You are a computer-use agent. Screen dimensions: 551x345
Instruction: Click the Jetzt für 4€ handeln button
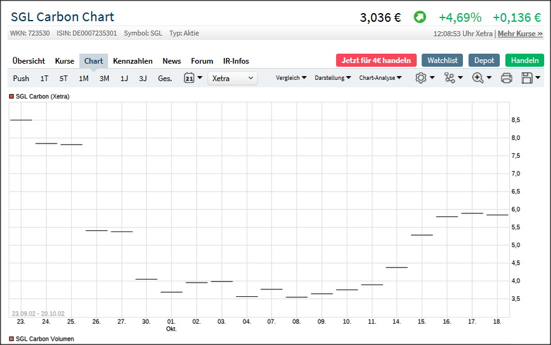coord(376,61)
